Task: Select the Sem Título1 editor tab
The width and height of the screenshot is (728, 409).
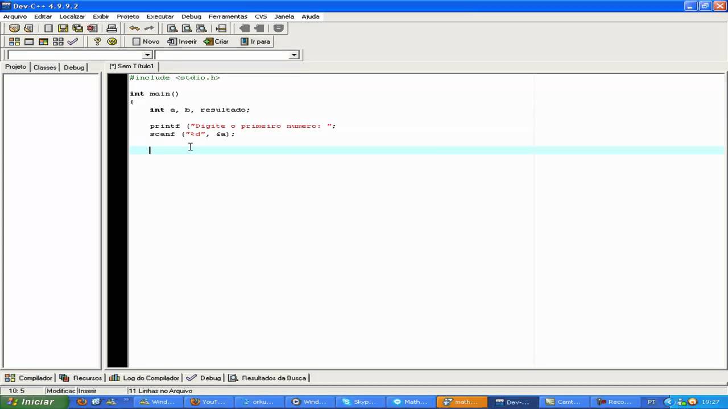Action: (132, 66)
